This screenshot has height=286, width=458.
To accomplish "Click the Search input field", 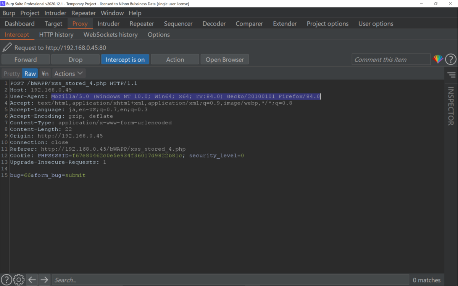I will click(230, 280).
